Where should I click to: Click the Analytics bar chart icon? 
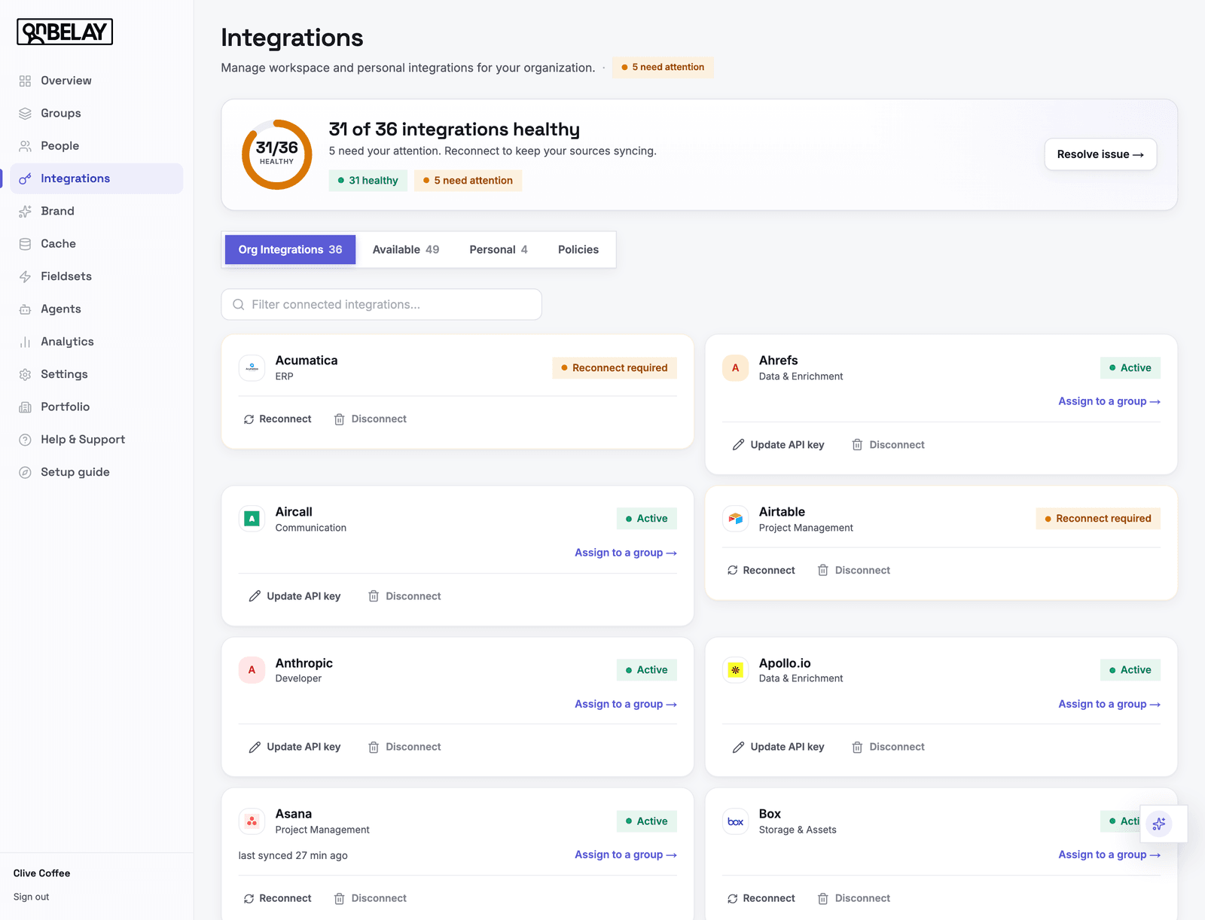(25, 342)
